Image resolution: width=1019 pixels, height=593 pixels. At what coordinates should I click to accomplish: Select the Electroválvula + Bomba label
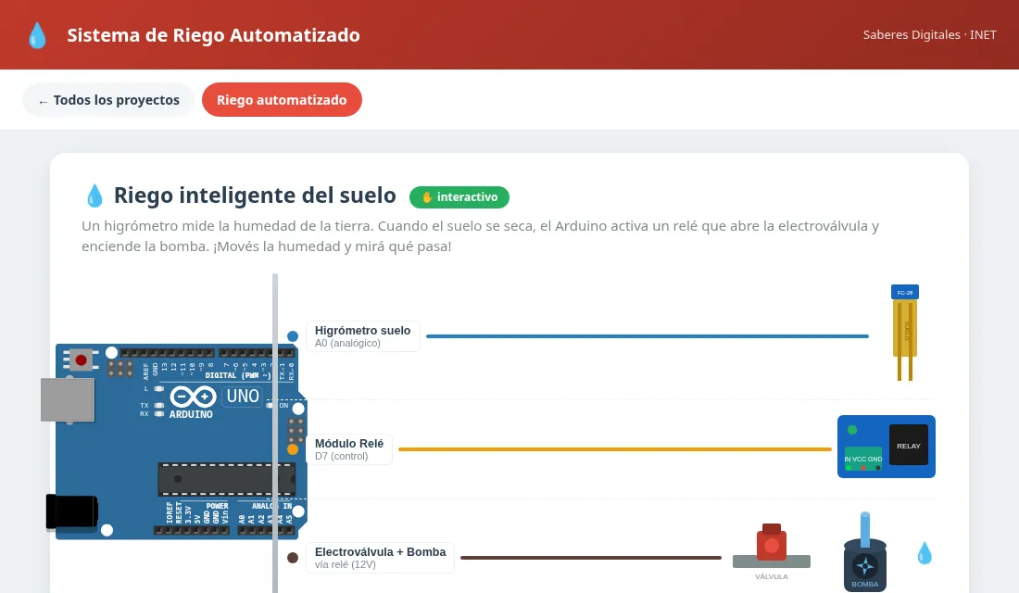tap(380, 558)
